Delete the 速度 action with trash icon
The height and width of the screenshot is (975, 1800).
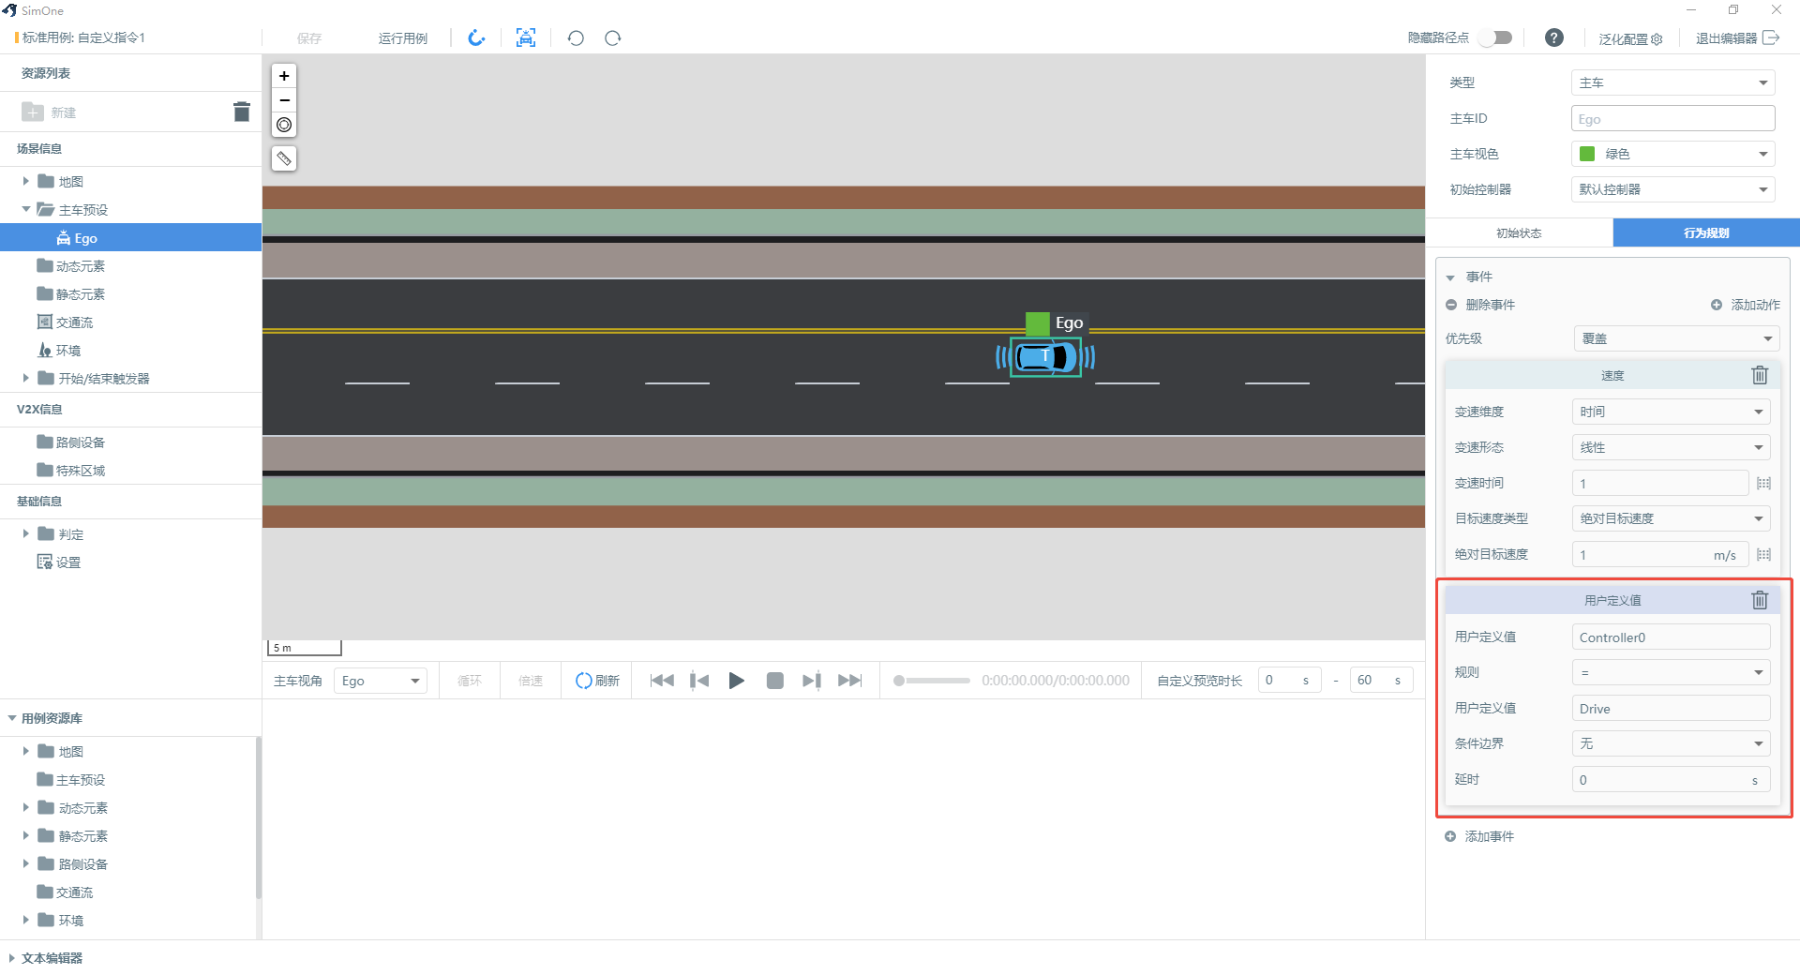click(1760, 375)
